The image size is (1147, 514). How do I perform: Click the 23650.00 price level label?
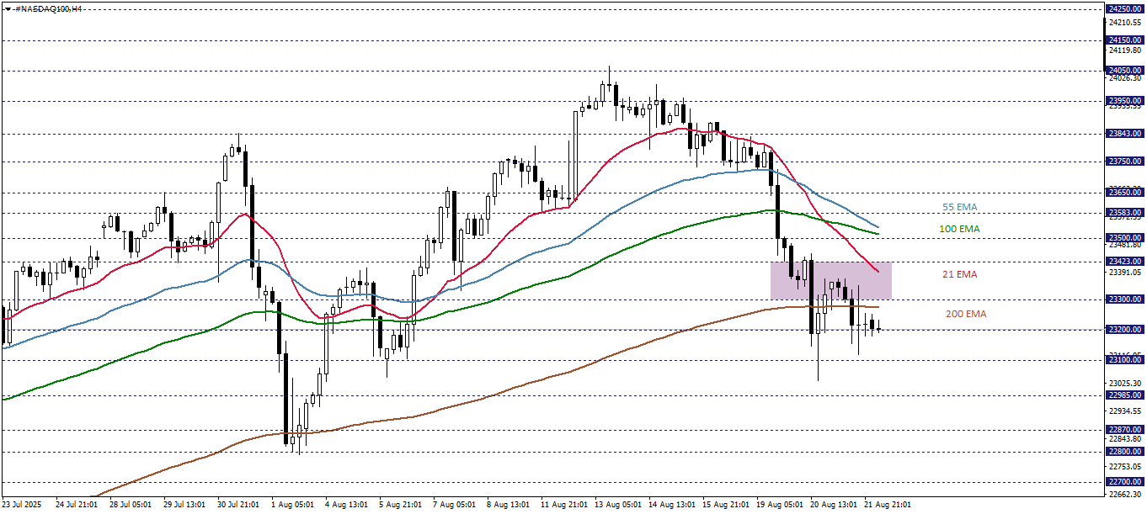point(1124,192)
